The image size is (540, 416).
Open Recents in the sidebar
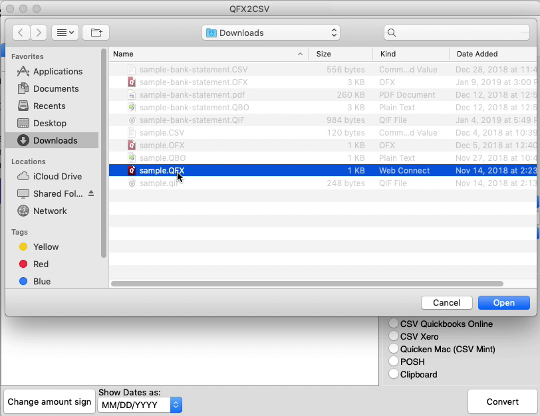(49, 106)
